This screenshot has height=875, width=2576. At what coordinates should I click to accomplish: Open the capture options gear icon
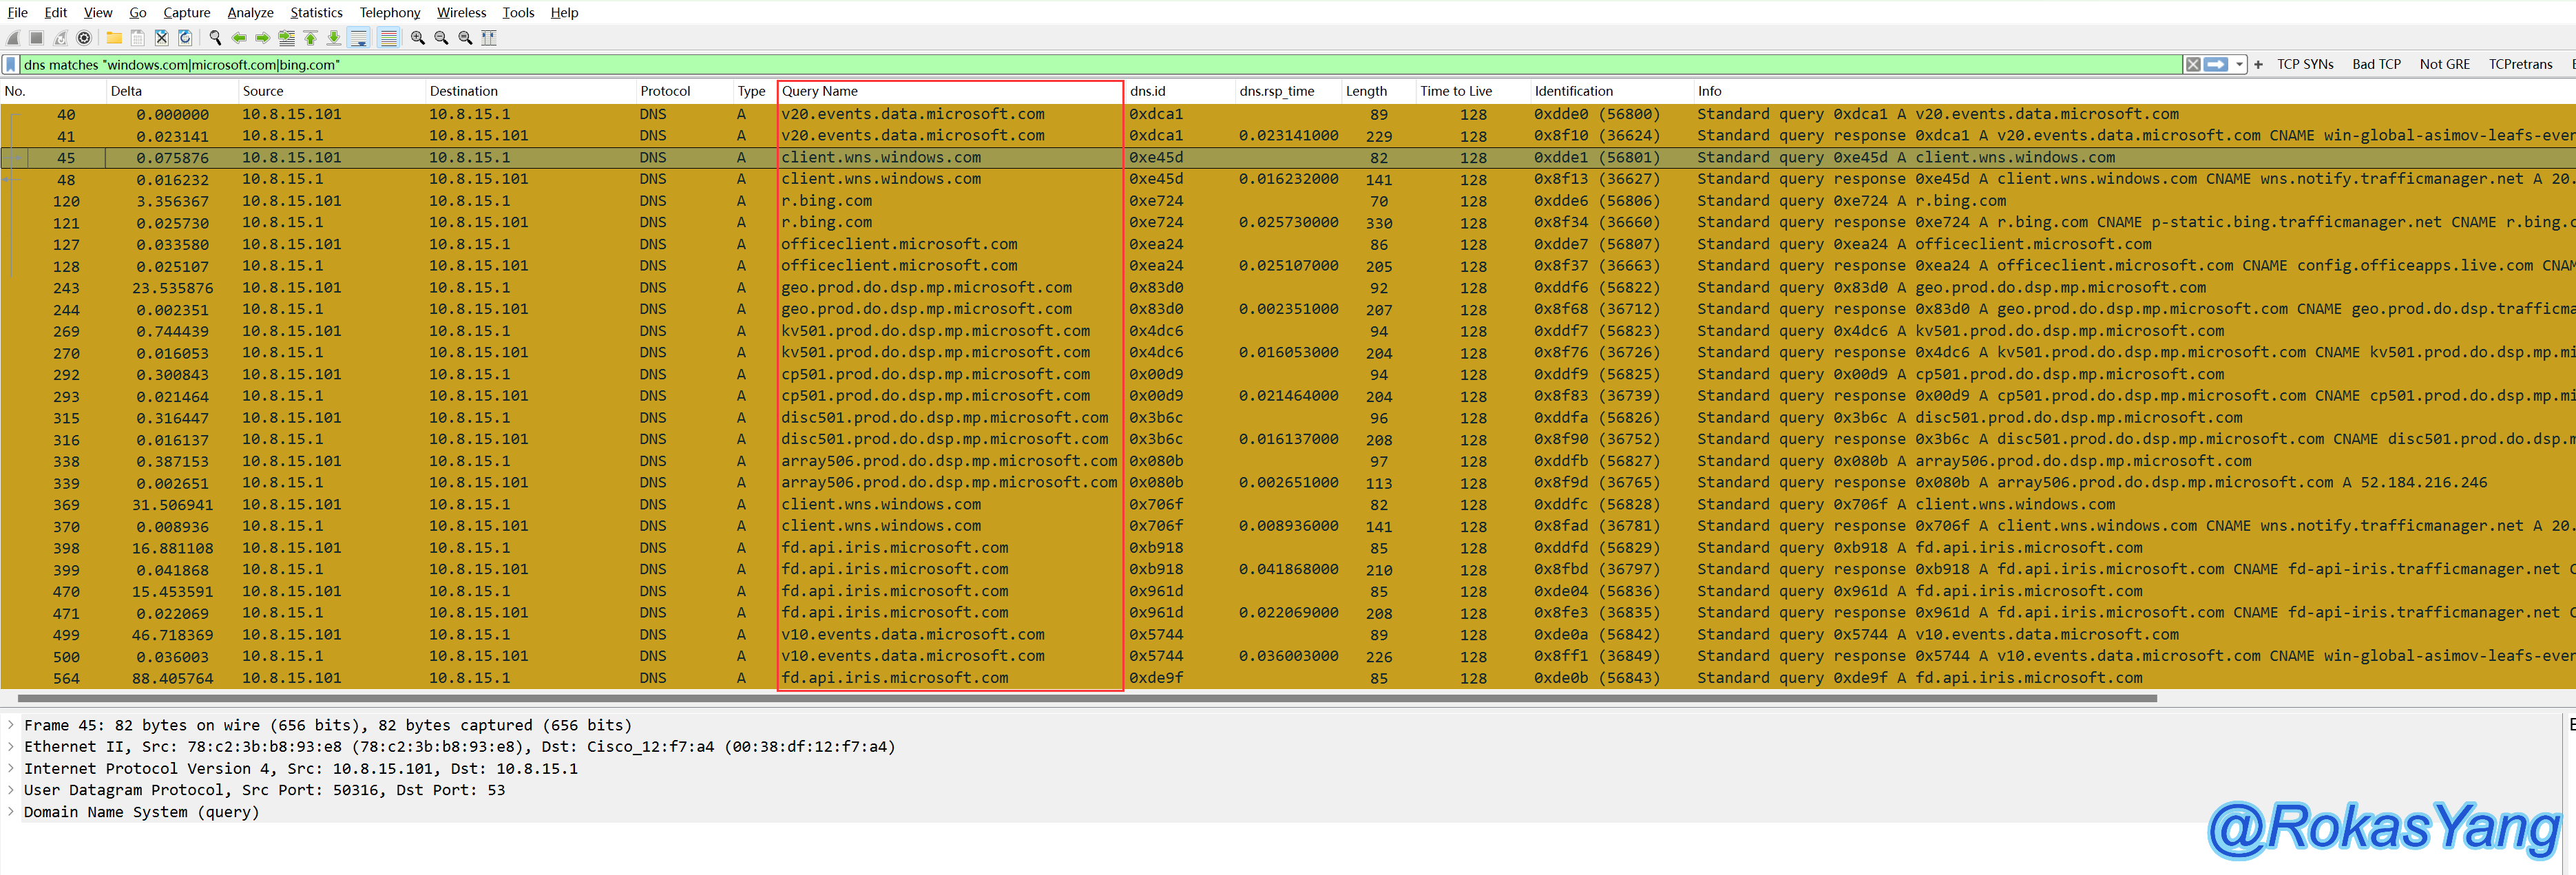(x=85, y=38)
